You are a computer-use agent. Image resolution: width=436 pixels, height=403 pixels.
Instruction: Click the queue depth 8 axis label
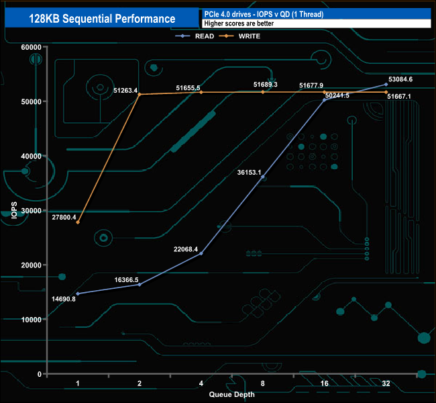tap(263, 384)
